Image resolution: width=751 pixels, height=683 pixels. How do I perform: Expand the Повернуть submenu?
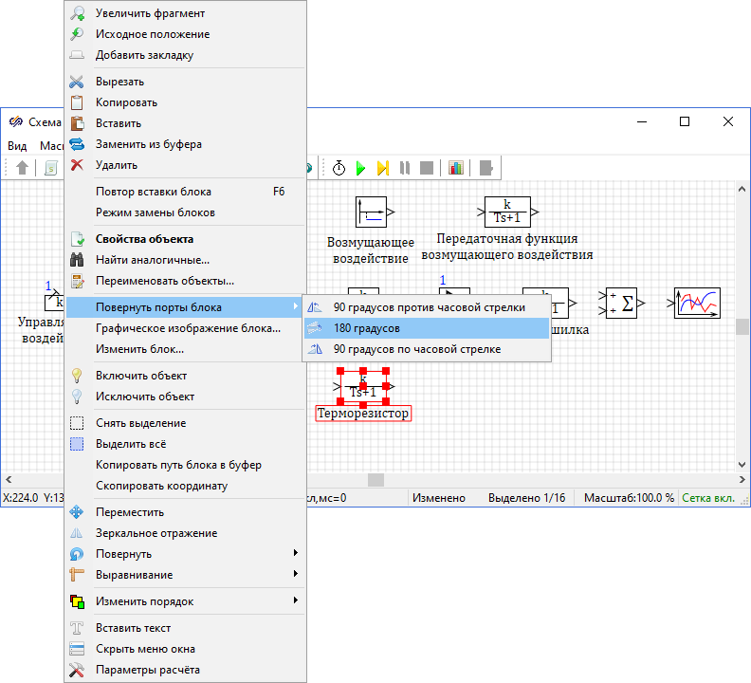[x=123, y=554]
